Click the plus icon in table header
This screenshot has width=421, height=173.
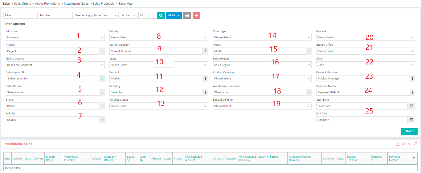coord(414,158)
